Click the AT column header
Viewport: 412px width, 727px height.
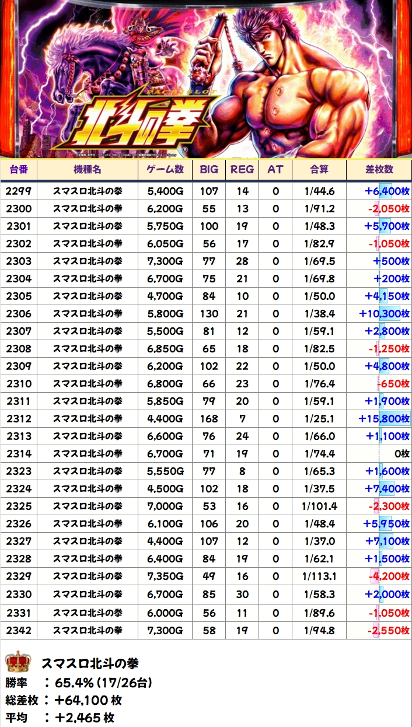(275, 169)
